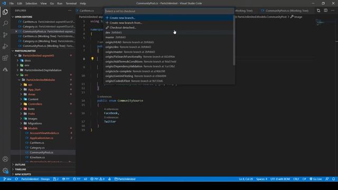
Task: Click the lightbulb code action icon
Action: tap(92, 59)
